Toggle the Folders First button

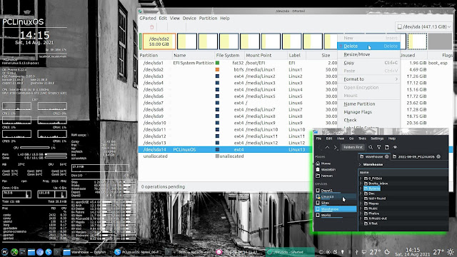[x=353, y=147]
